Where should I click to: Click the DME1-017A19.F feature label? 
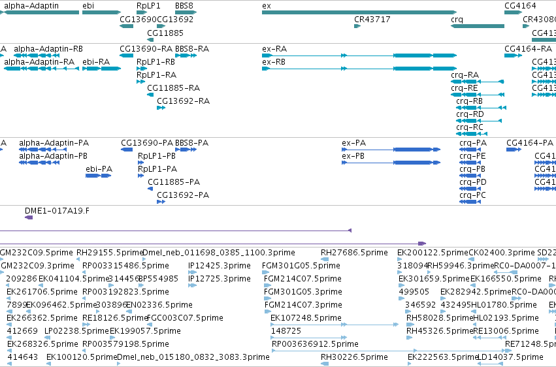57,211
